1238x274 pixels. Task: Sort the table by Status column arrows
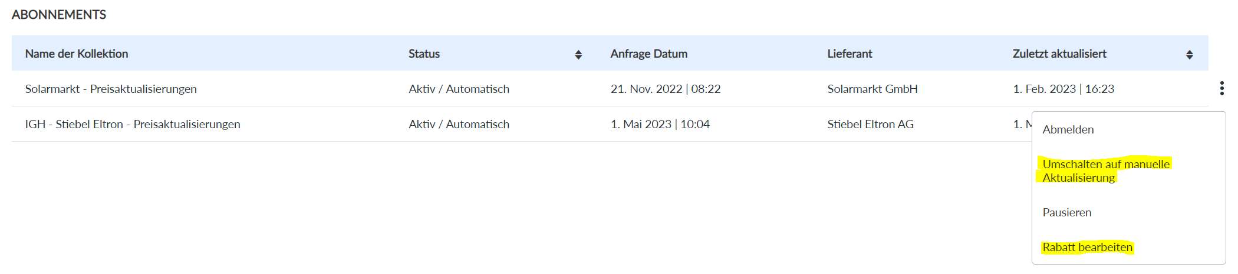(x=578, y=54)
